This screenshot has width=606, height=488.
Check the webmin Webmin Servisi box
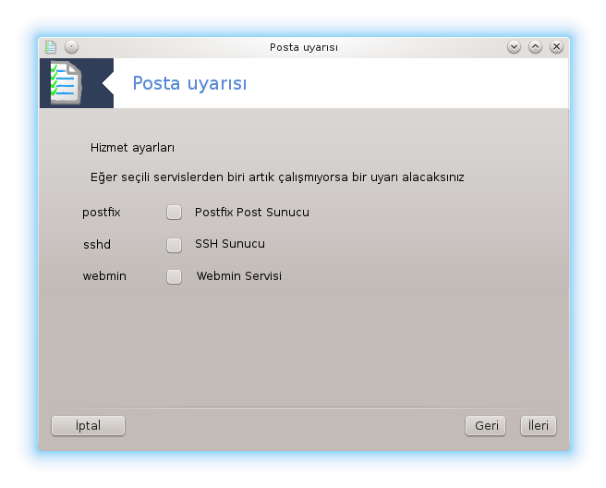click(x=174, y=277)
